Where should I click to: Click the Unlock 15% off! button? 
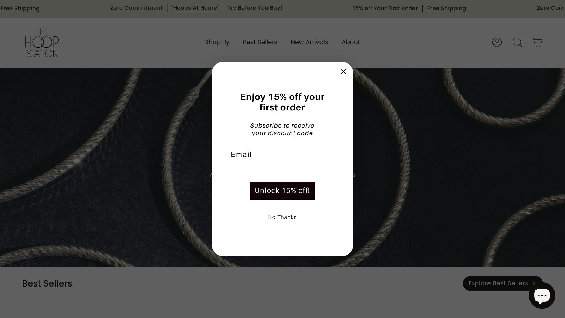pyautogui.click(x=282, y=191)
